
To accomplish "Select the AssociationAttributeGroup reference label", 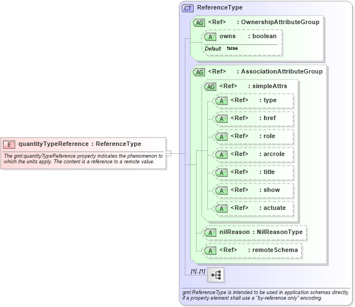I will click(x=265, y=71).
